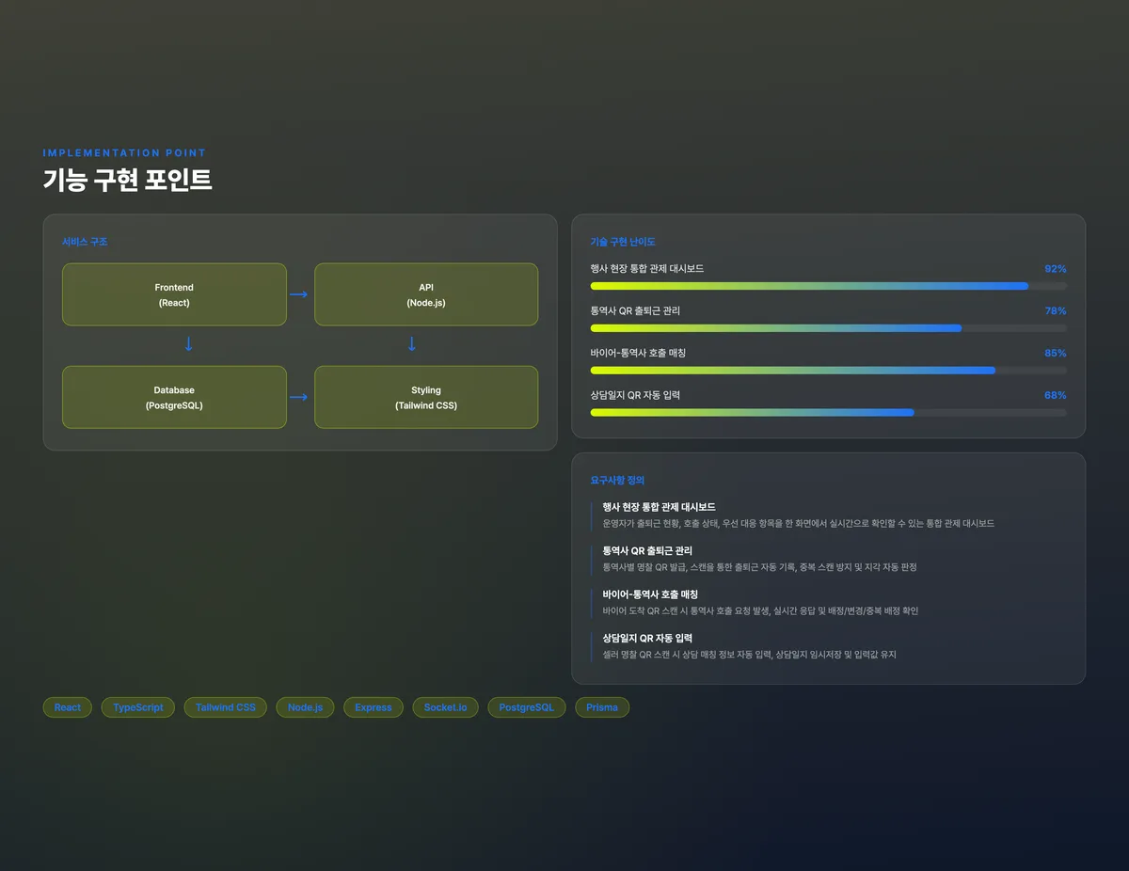The width and height of the screenshot is (1129, 871).
Task: Click '상담일지 QR 자동 입력' label above the 68% bar
Action: tap(635, 396)
